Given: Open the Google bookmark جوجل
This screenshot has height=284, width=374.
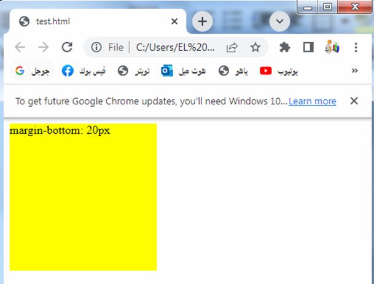Looking at the screenshot, I should click(32, 71).
